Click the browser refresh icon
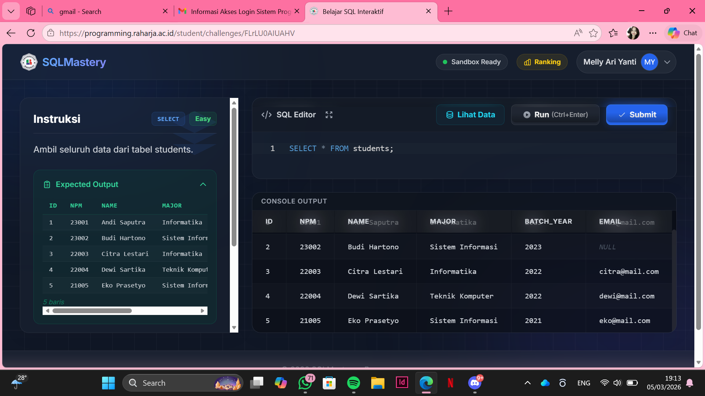Screen dimensions: 705x396 [31, 33]
